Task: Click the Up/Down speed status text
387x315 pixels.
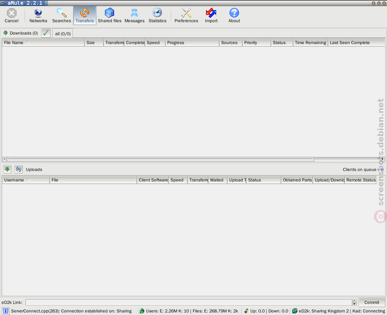Action: 269,311
